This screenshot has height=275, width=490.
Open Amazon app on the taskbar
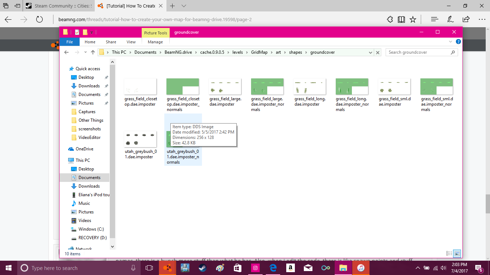pos(291,268)
